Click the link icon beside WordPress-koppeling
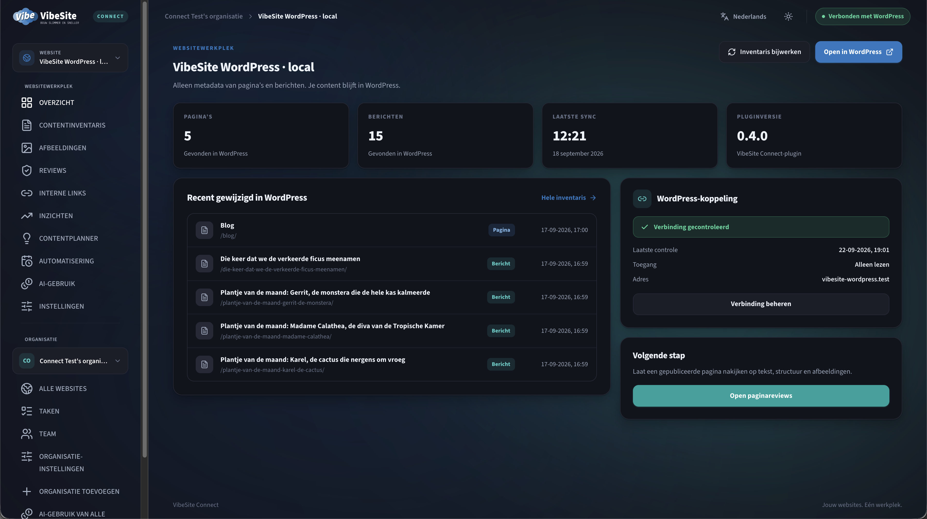This screenshot has width=927, height=519. click(x=642, y=199)
